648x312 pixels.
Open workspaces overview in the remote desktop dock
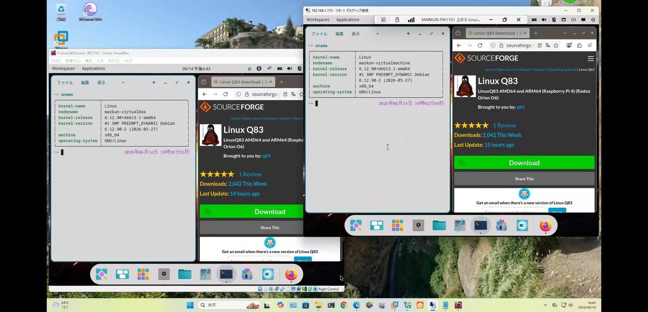point(377,226)
